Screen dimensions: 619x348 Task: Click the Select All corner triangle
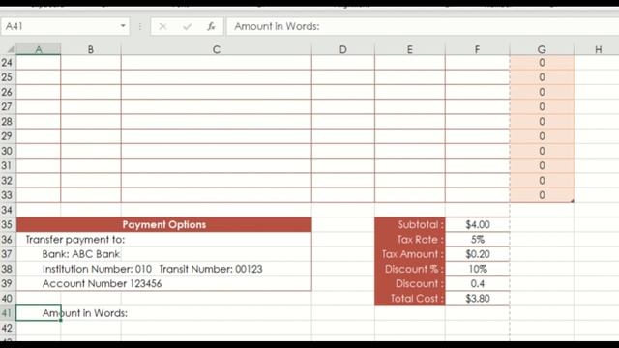click(x=10, y=49)
